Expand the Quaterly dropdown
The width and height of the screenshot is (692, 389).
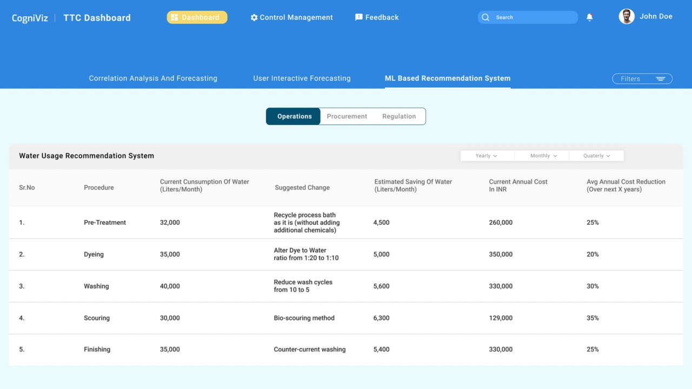(x=596, y=156)
